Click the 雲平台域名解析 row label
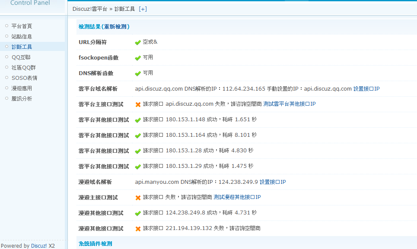This screenshot has height=249, width=417. [x=98, y=89]
